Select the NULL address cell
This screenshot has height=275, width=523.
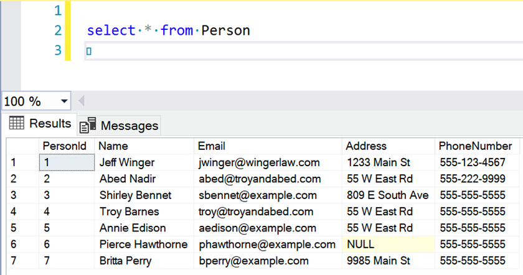[389, 245]
